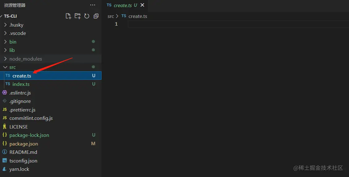This screenshot has height=177, width=349.
Task: Open the .gitignore file
Action: (x=51, y=101)
